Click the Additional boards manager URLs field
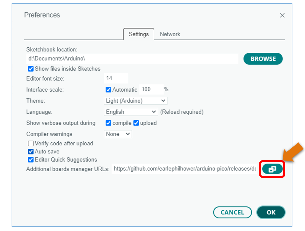This screenshot has height=231, width=305. click(x=185, y=169)
